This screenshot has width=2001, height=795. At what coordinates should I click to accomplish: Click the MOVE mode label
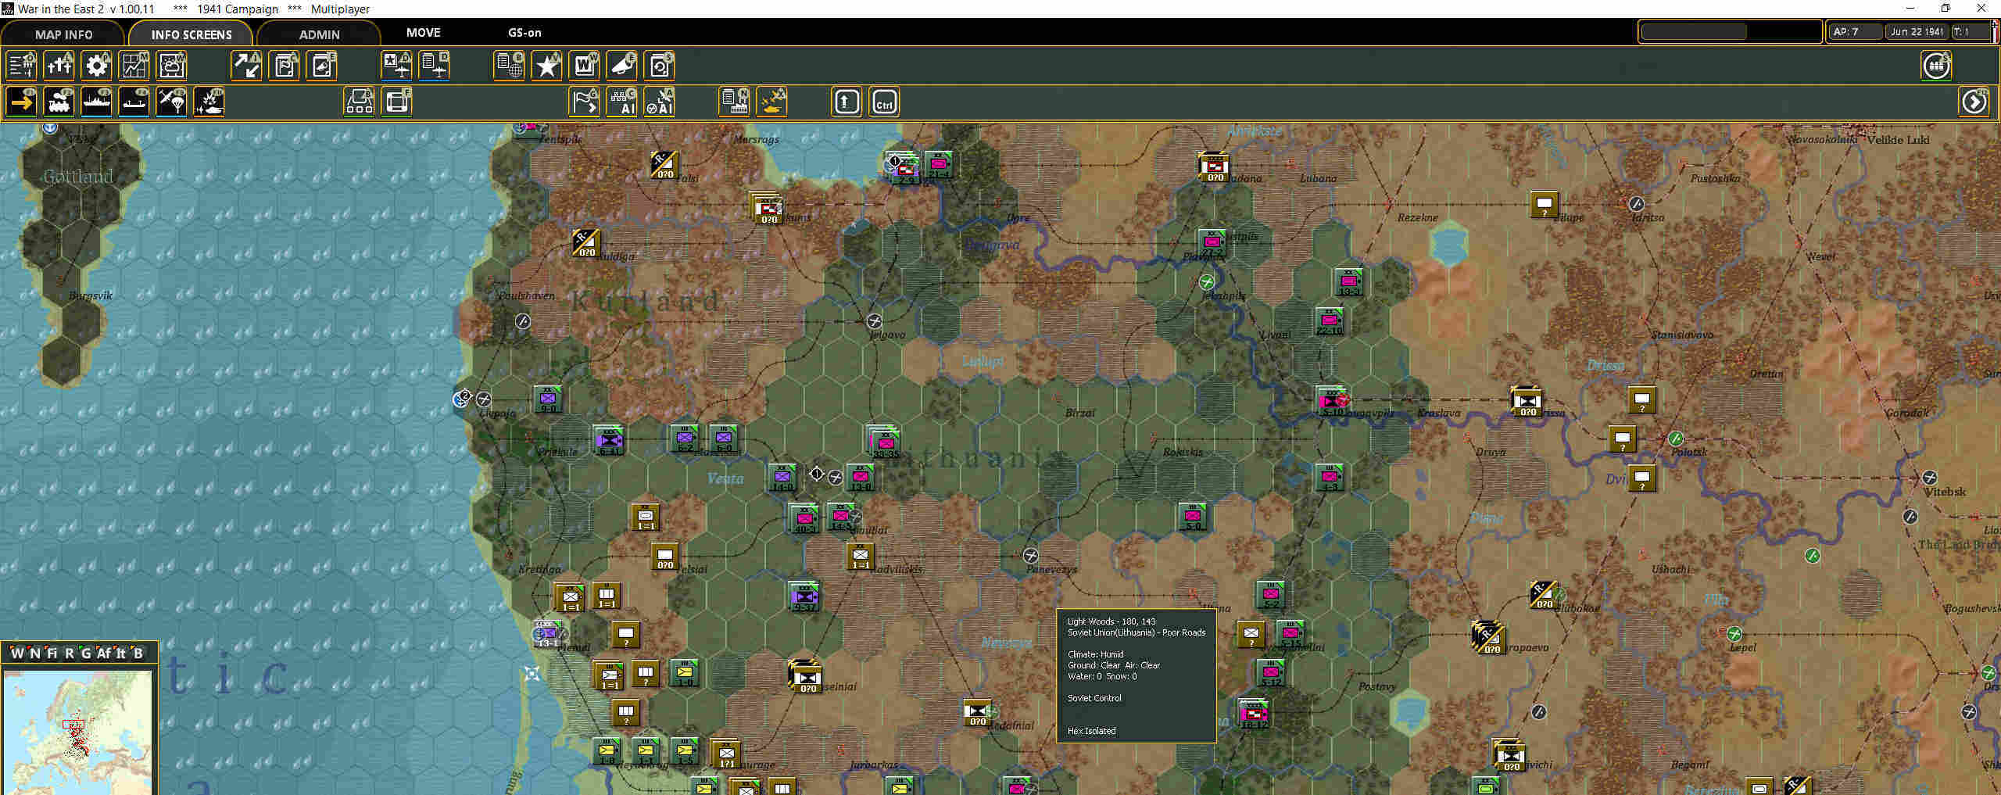(423, 33)
